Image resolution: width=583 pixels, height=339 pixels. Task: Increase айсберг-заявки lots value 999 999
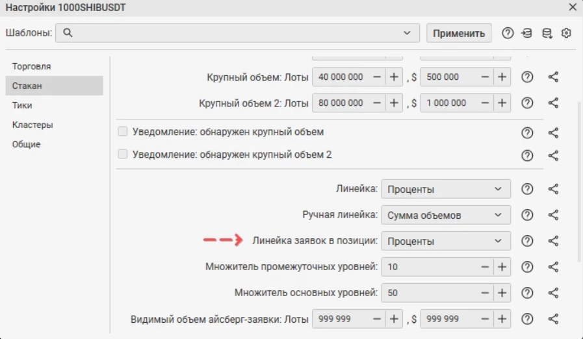tap(394, 319)
